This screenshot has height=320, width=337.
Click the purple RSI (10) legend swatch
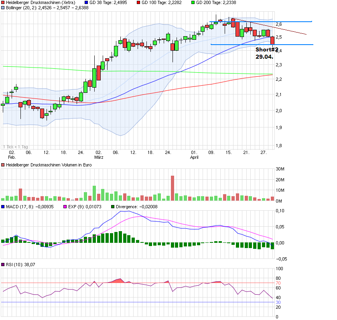(3, 265)
